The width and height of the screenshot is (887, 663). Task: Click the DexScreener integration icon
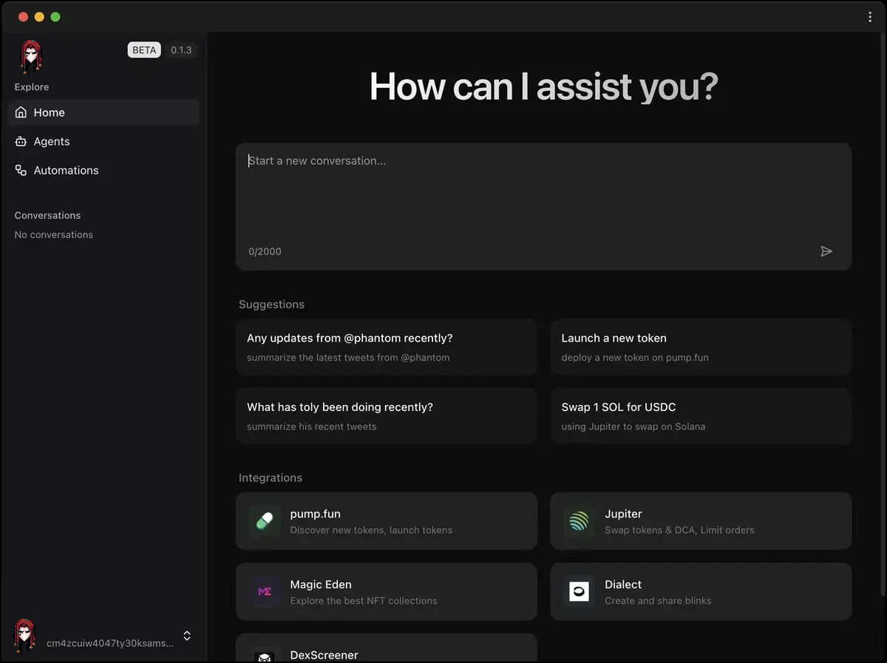(x=264, y=656)
